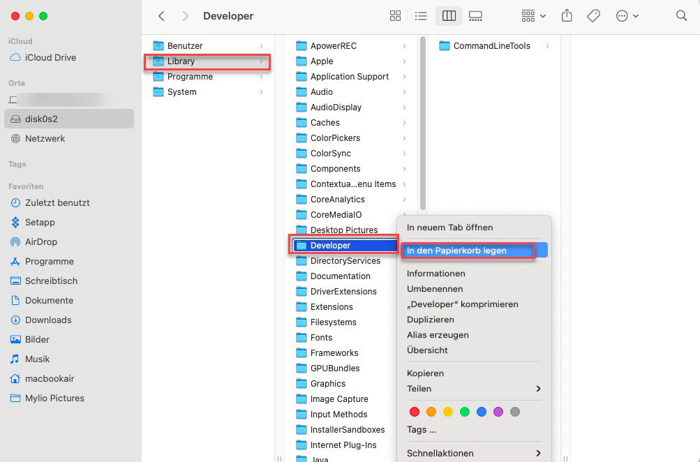Switch to gallery view
The width and height of the screenshot is (700, 462).
(475, 16)
